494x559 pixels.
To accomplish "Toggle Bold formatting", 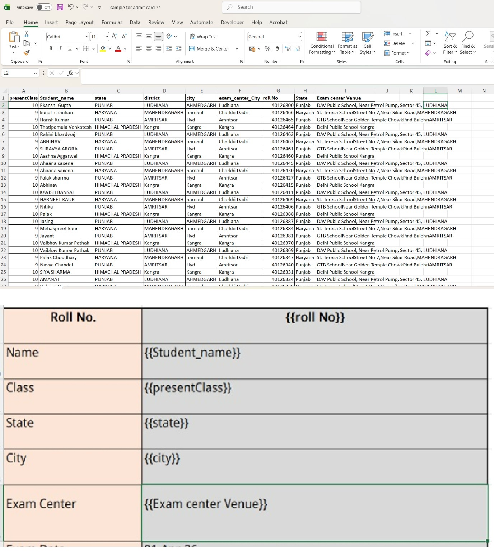I will 51,48.
